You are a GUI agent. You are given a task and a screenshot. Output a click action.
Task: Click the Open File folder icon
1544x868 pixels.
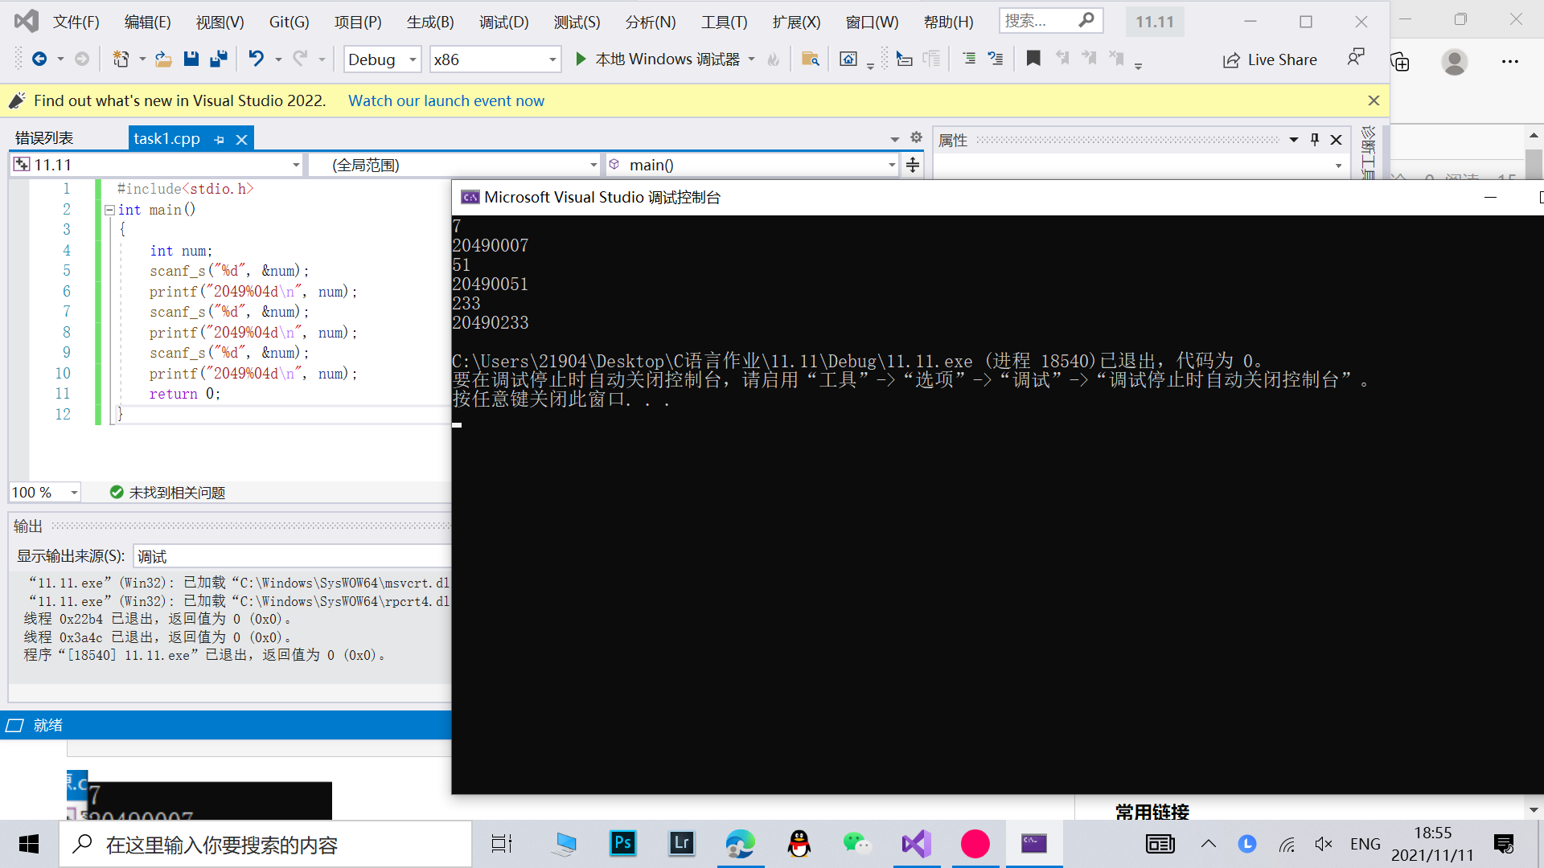[163, 59]
